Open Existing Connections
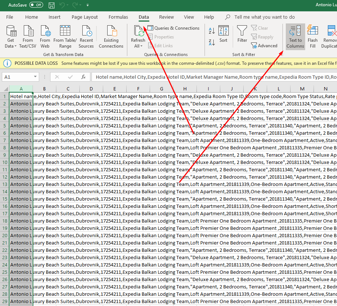This screenshot has height=306, width=337. tap(111, 37)
